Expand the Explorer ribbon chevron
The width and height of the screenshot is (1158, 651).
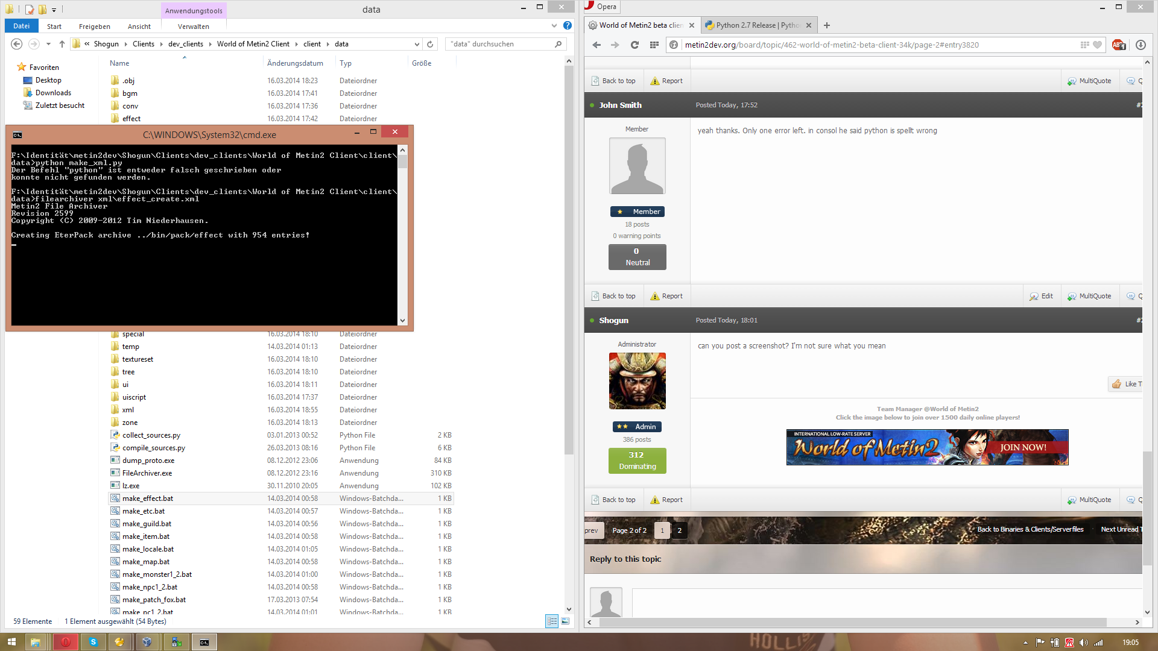[x=554, y=25]
